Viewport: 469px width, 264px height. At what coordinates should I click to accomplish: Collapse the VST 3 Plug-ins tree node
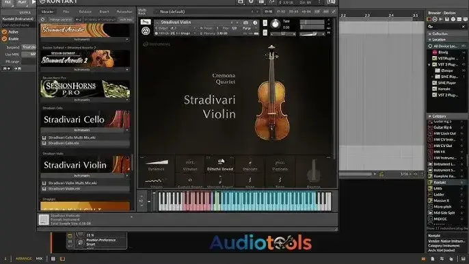(x=429, y=65)
